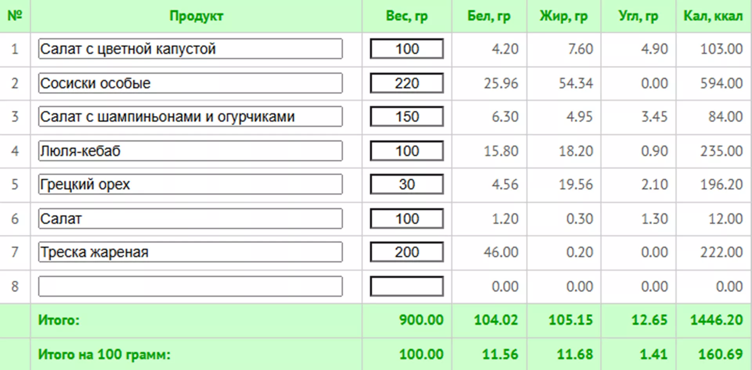The image size is (752, 370).
Task: Click the weight field for 'Грецкий орех'
Action: (407, 184)
